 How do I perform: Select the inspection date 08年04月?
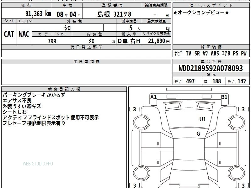coord(69,14)
